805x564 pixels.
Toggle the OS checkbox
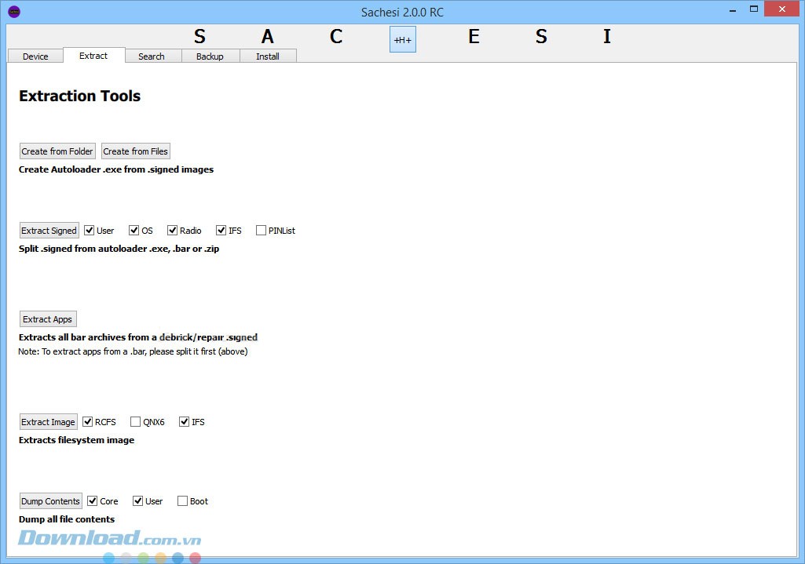tap(134, 231)
